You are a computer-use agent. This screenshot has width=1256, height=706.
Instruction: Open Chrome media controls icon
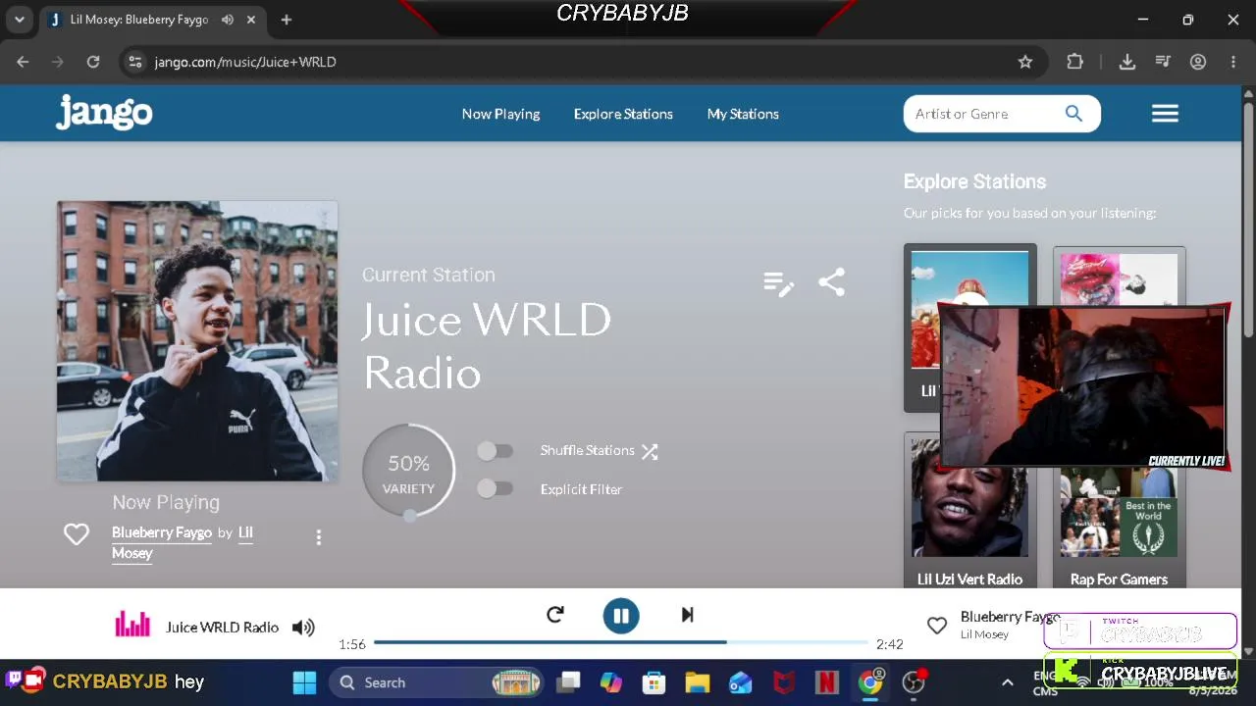1163,62
